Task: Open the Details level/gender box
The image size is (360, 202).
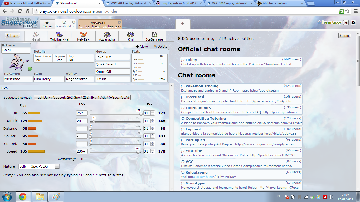Action: click(64, 58)
